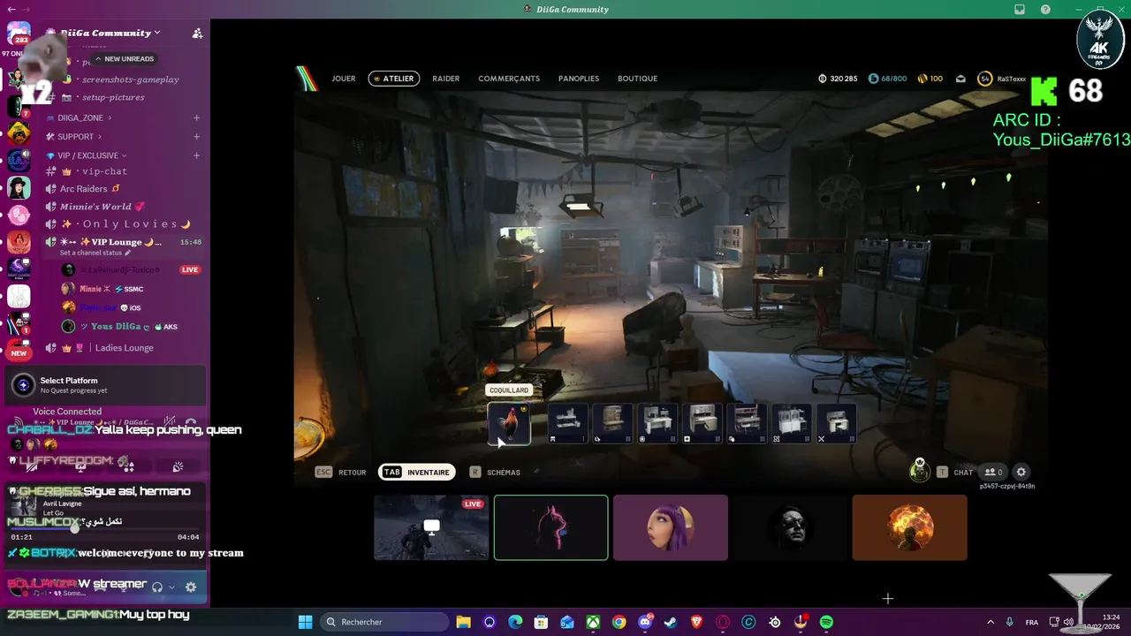Screen dimensions: 1131x636
Task: Check the 320 285 coins balance
Action: pyautogui.click(x=838, y=79)
